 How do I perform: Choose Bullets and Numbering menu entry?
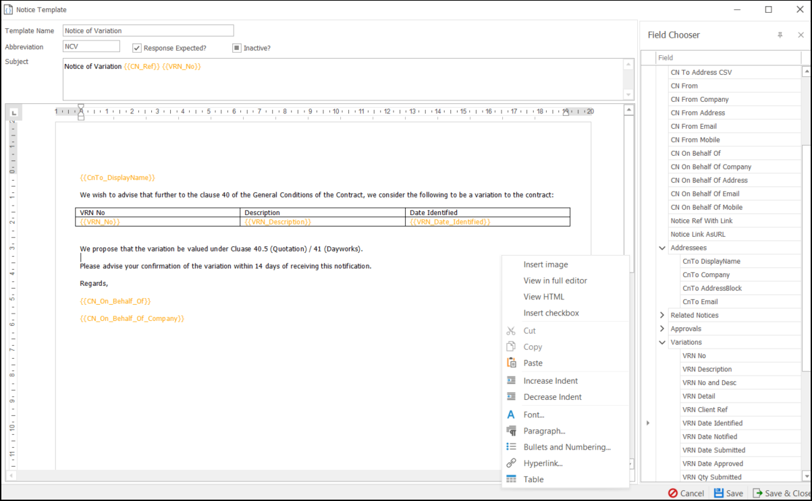point(567,447)
